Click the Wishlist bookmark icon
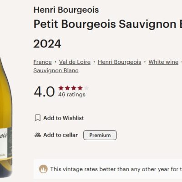Screen dimensions: 182x182 click(38, 118)
